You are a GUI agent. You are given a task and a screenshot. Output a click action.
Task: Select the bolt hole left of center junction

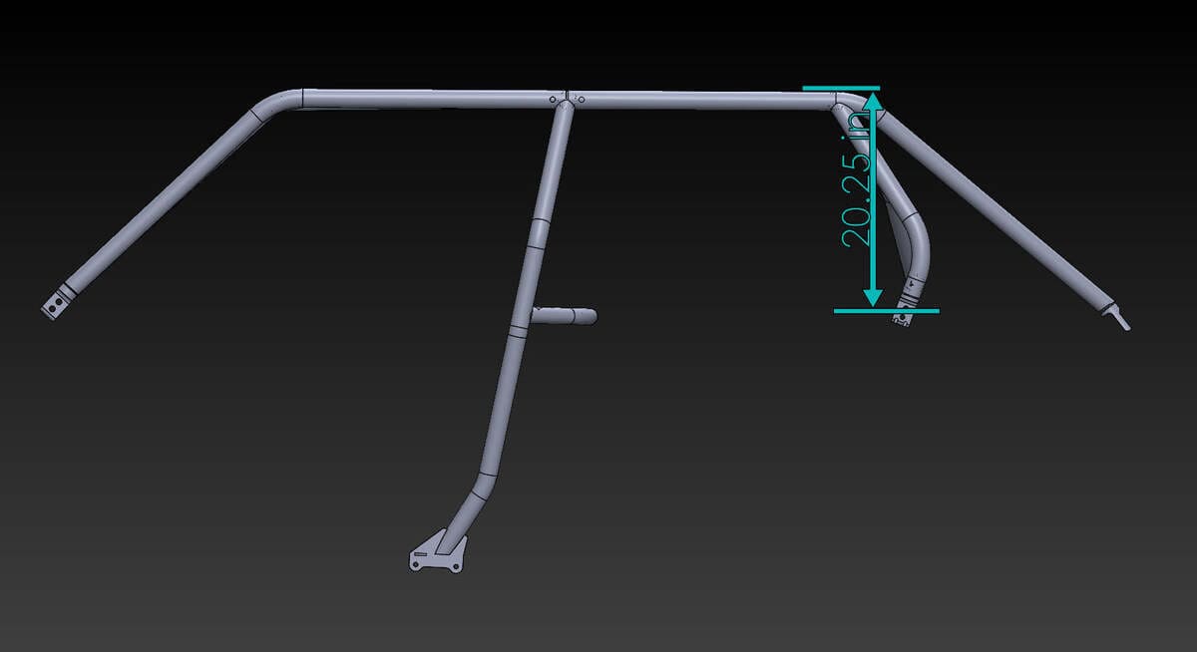pos(552,100)
